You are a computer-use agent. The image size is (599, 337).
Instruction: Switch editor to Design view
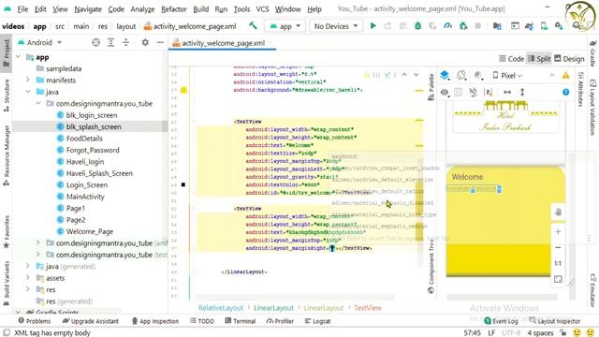click(569, 59)
